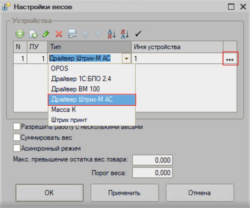This screenshot has height=208, width=250.
Task: Add a new device with the green plus icon
Action: [x=20, y=34]
